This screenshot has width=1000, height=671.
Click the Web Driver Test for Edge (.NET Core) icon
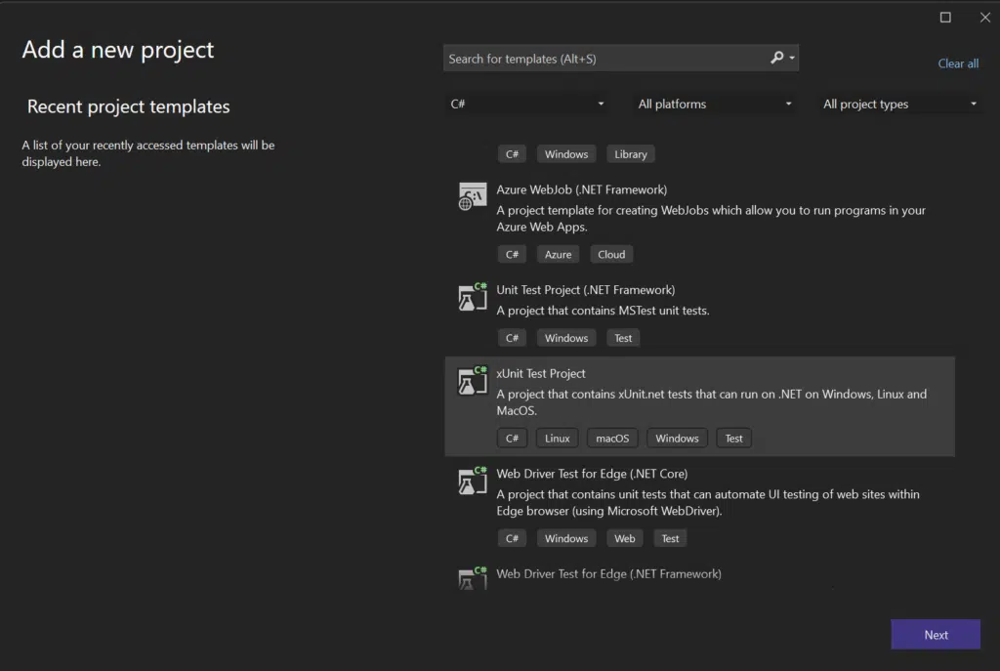coord(473,481)
